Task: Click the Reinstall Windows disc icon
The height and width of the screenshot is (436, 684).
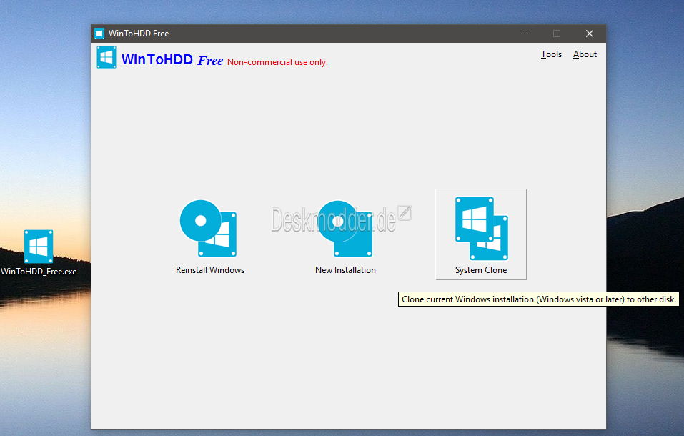Action: point(209,228)
